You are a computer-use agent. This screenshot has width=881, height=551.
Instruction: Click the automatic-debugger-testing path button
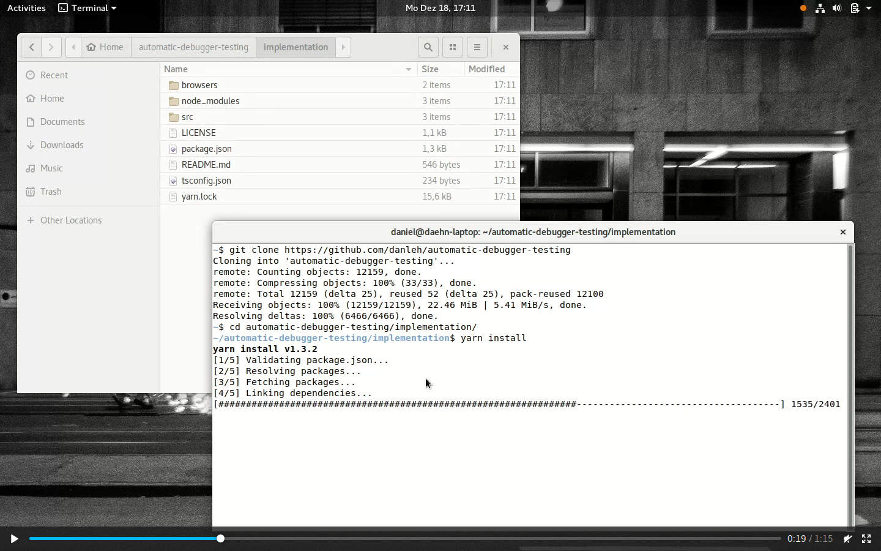(193, 47)
